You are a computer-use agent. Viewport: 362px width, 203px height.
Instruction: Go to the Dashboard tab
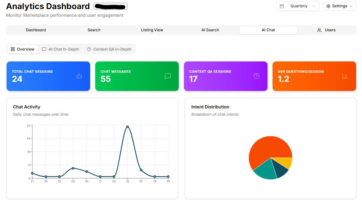click(36, 30)
